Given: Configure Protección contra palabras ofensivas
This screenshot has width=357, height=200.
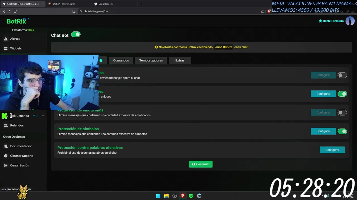Looking at the screenshot, I should tap(332, 150).
